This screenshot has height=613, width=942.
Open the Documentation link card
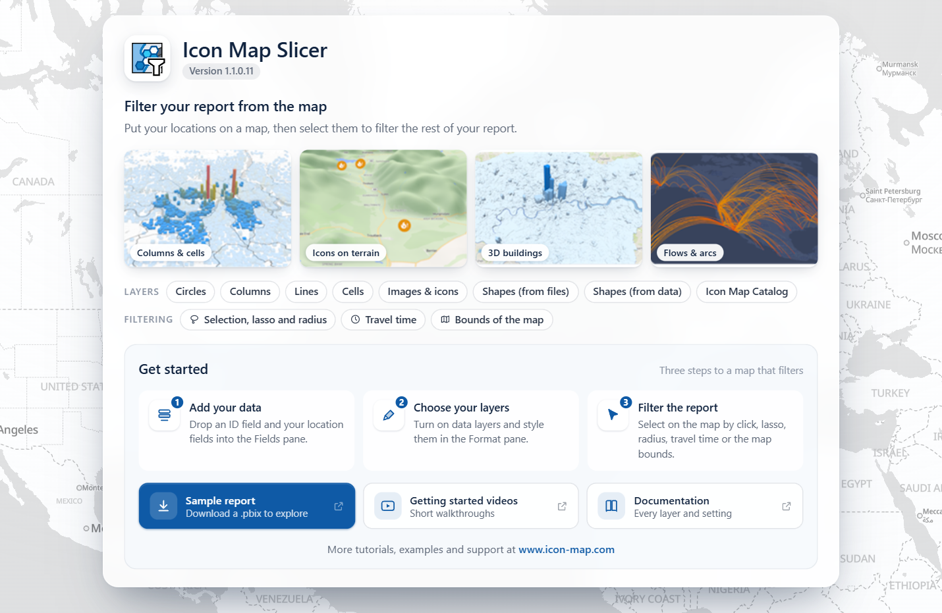pos(695,506)
